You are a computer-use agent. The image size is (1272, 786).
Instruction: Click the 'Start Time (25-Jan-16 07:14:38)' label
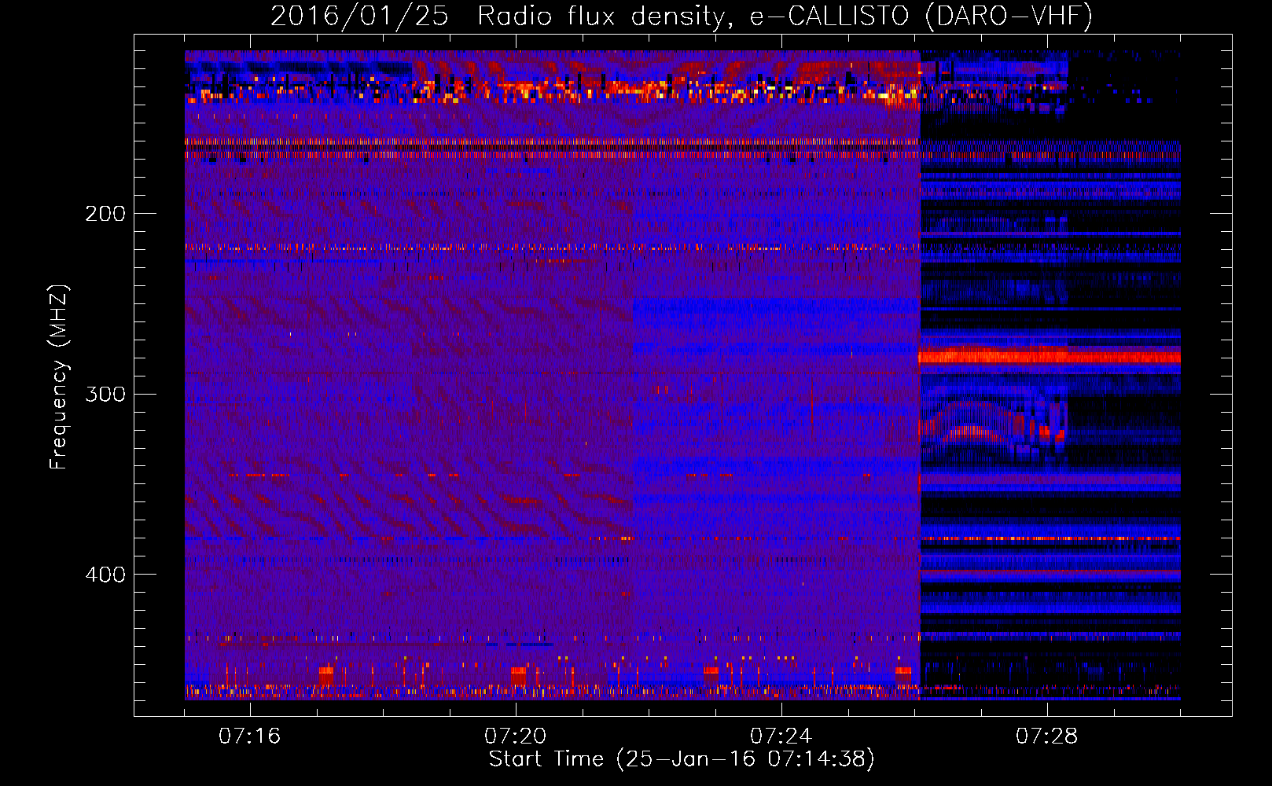(682, 759)
